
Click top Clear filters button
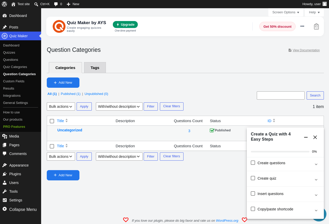172,106
